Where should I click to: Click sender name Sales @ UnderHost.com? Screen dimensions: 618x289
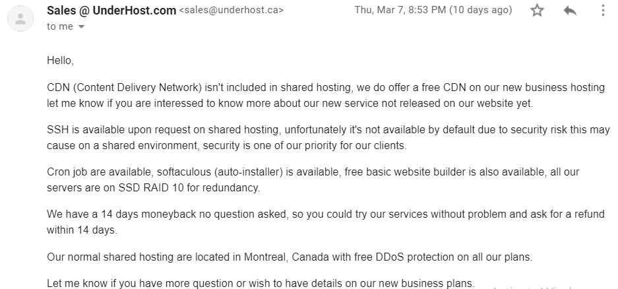click(111, 11)
